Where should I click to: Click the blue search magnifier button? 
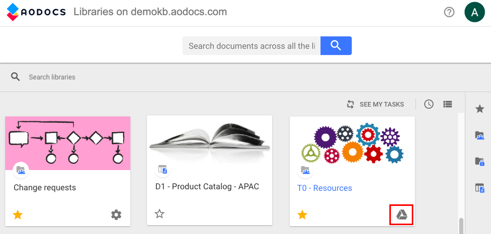(x=336, y=46)
